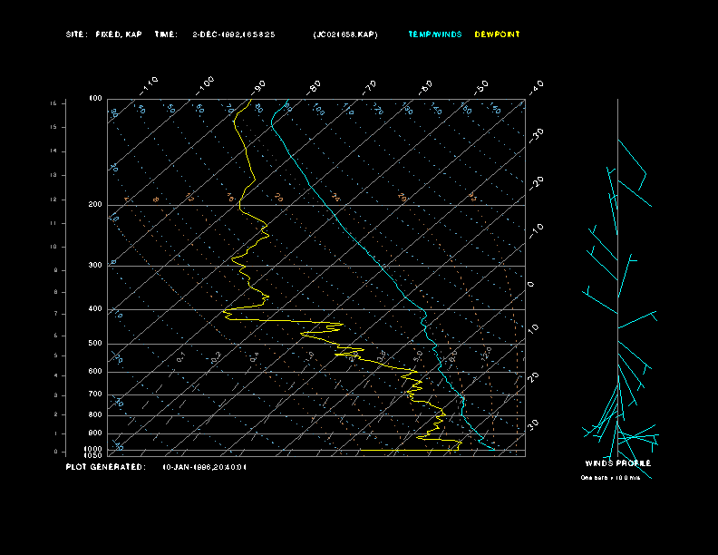Screen dimensions: 718x555
Task: Click the '-70' temperature axis label
Action: 370,87
